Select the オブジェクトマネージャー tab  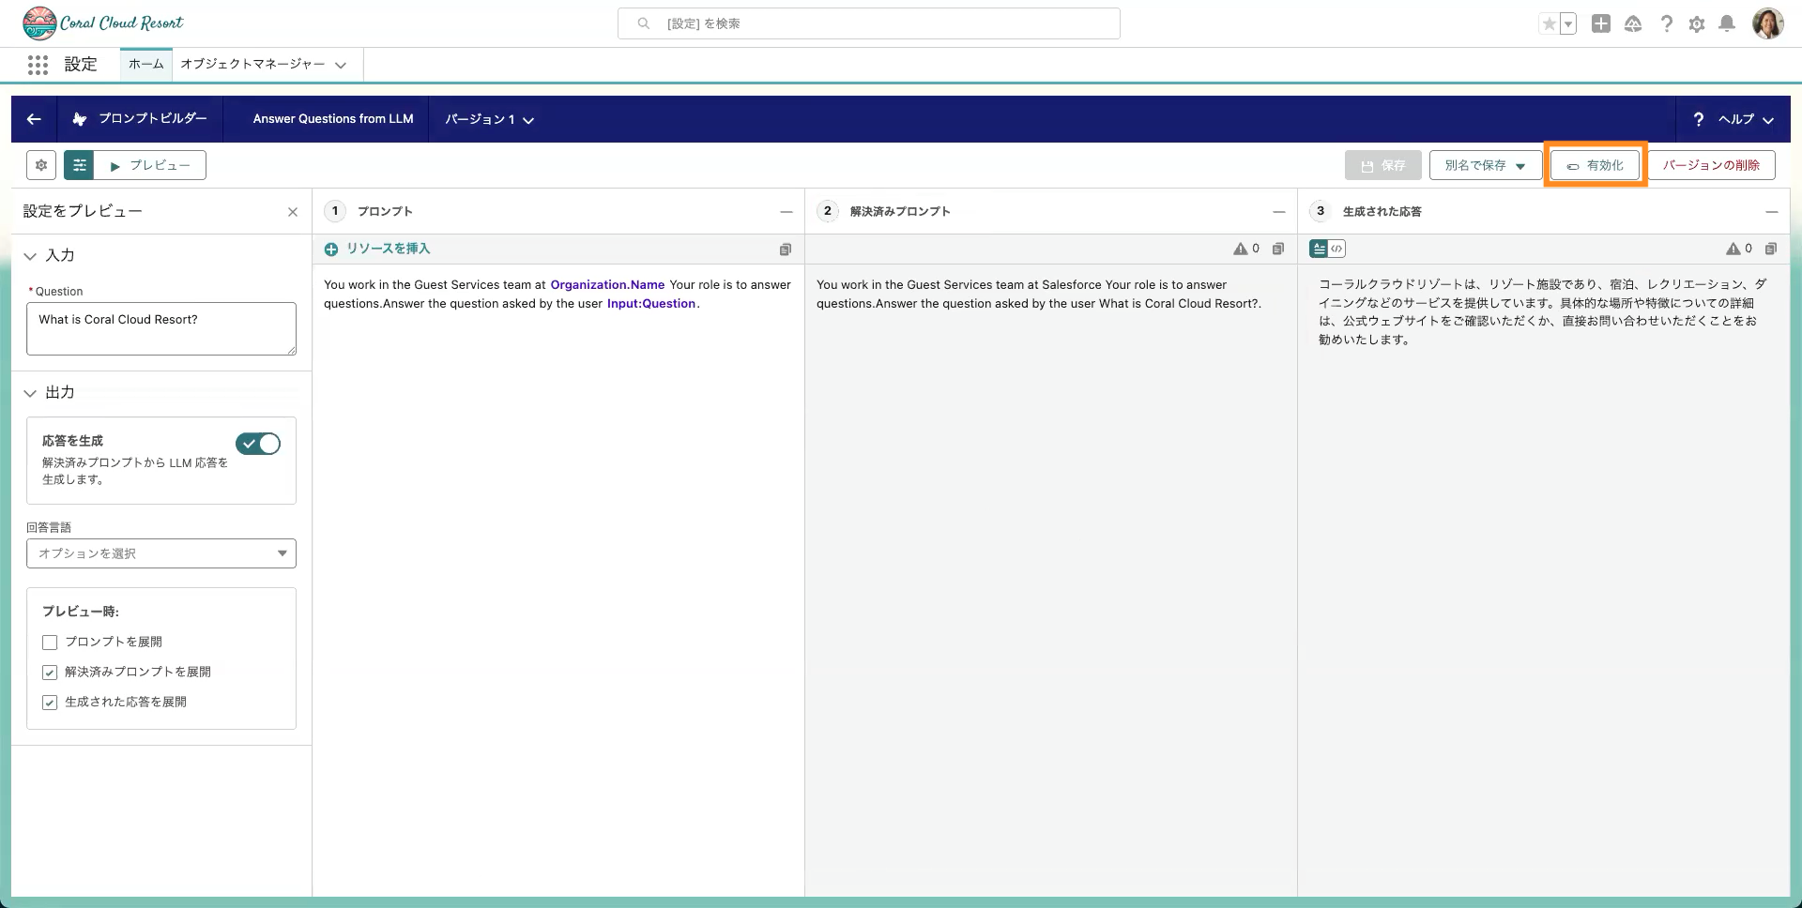(x=252, y=64)
